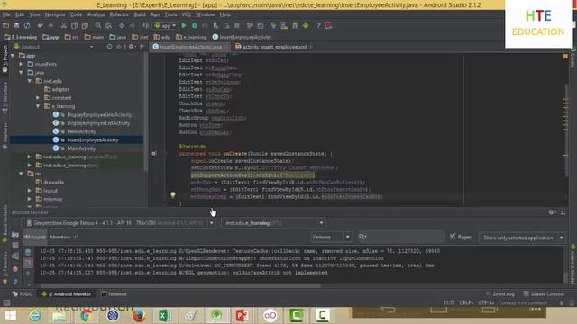Open Verbose log level dropdown
Viewport: 577px width, 324px height.
[x=331, y=237]
